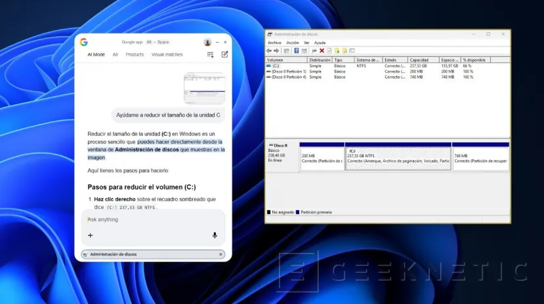
Task: Click the toolbar icon right of the help icon
Action: [x=304, y=51]
